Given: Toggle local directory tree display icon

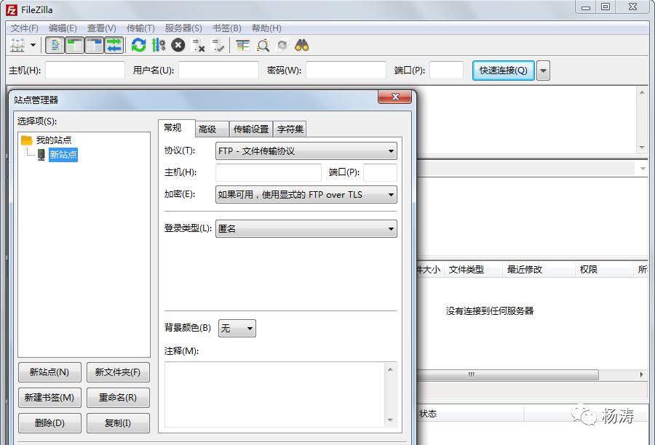Looking at the screenshot, I should point(75,45).
